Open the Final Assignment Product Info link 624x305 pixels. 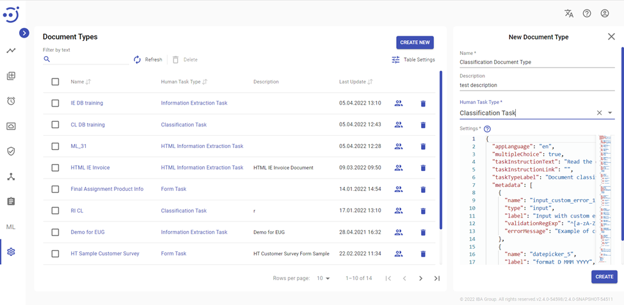pyautogui.click(x=107, y=190)
